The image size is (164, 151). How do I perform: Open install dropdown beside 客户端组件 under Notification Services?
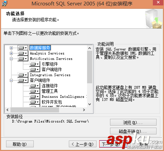tap(35, 69)
